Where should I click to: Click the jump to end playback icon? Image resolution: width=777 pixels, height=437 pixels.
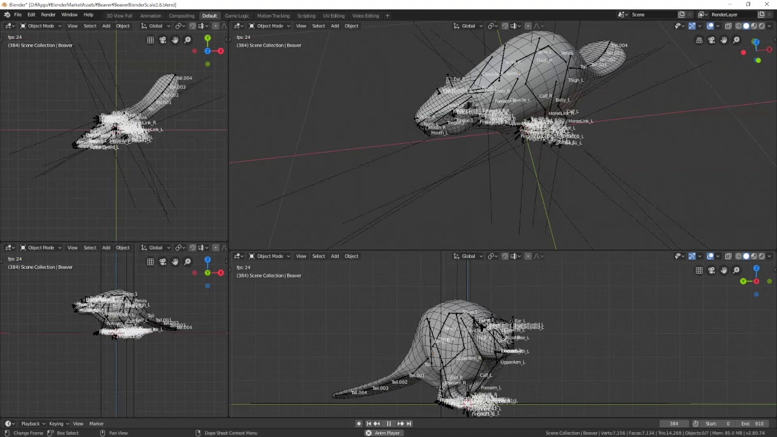409,424
